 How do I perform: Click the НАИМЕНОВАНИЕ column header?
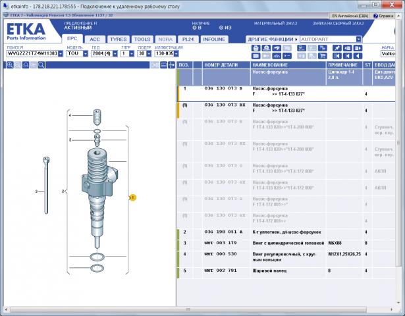point(288,65)
